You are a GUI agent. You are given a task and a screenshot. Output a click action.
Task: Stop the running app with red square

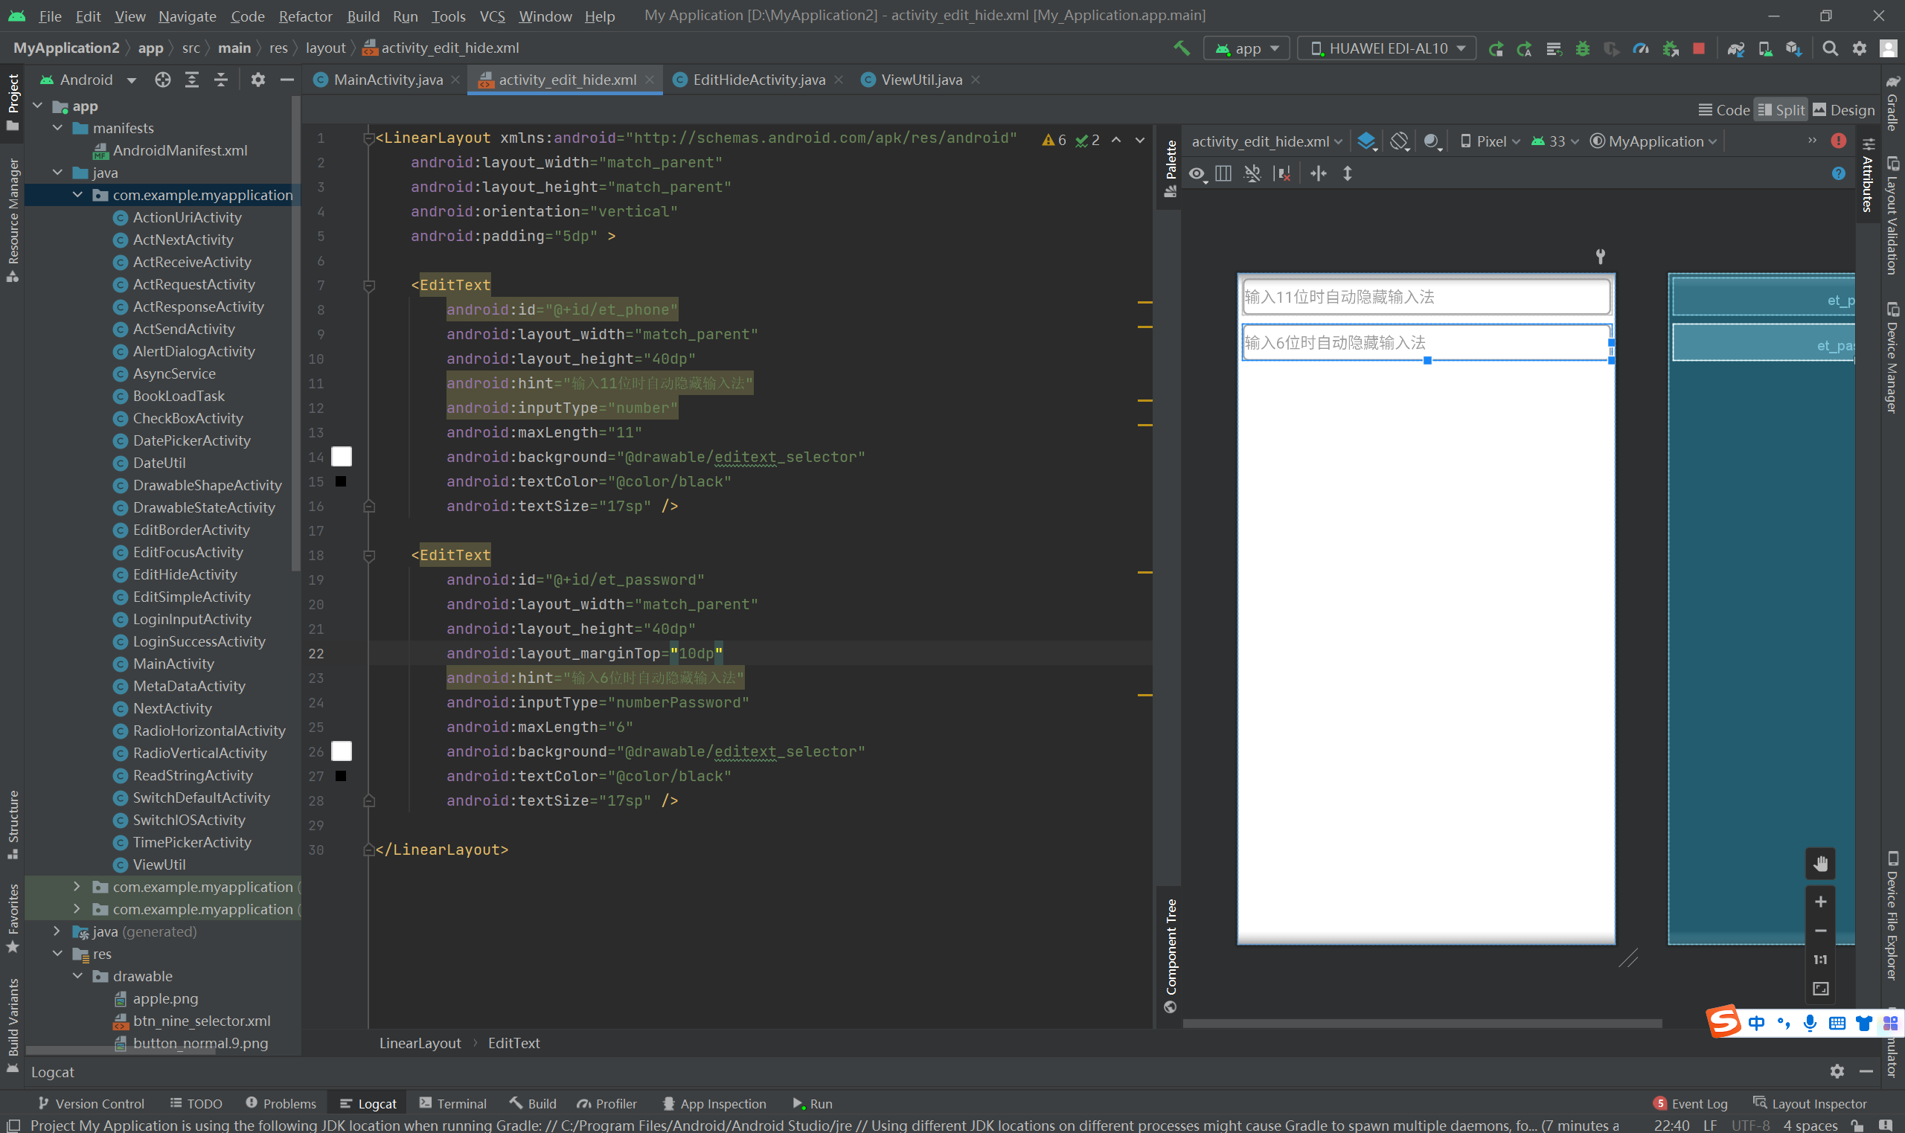(1699, 48)
